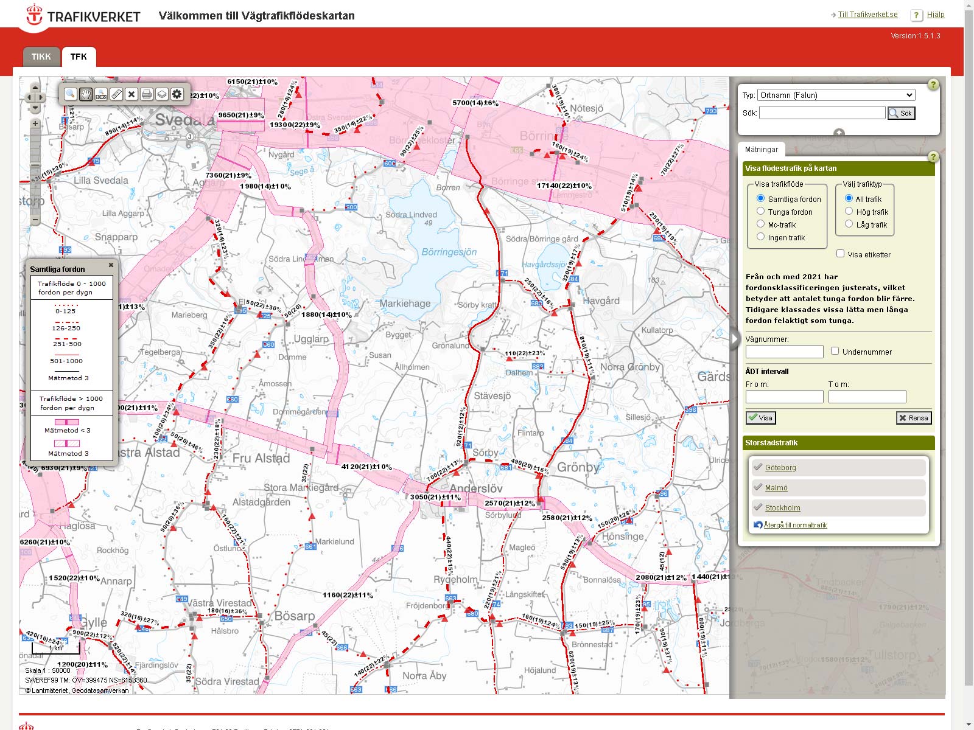974x730 pixels.
Task: Click the Visa flödestrafik på kartan header
Action: pos(839,169)
